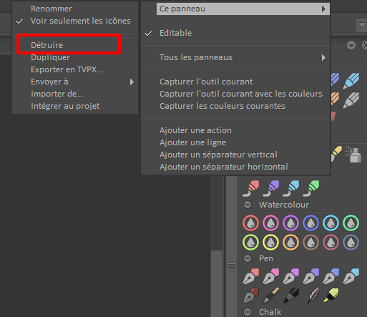The height and width of the screenshot is (317, 367).
Task: Select the light blue-tipped fountain pen
Action: pos(351,276)
